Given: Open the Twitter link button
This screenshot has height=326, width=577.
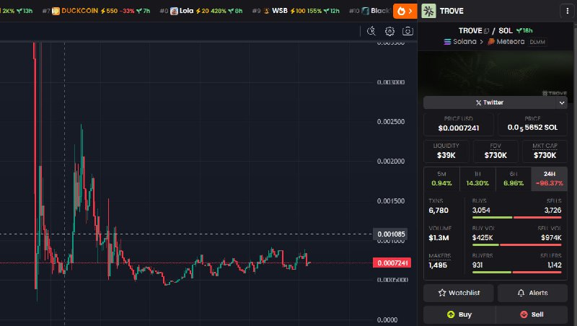Looking at the screenshot, I should [x=490, y=102].
